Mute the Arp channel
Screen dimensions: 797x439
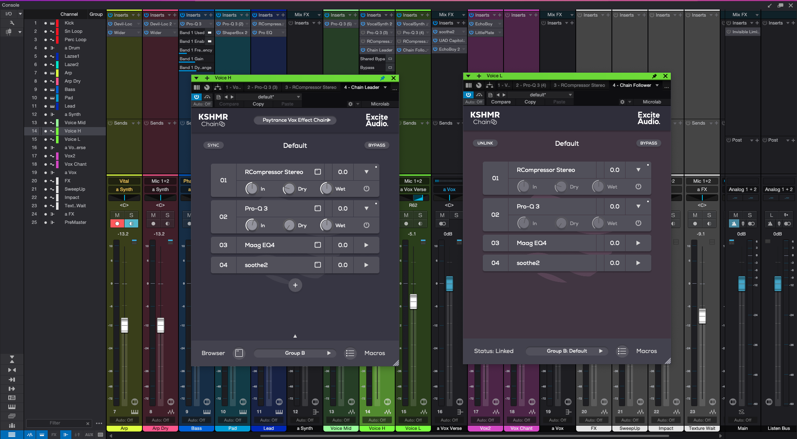[117, 215]
